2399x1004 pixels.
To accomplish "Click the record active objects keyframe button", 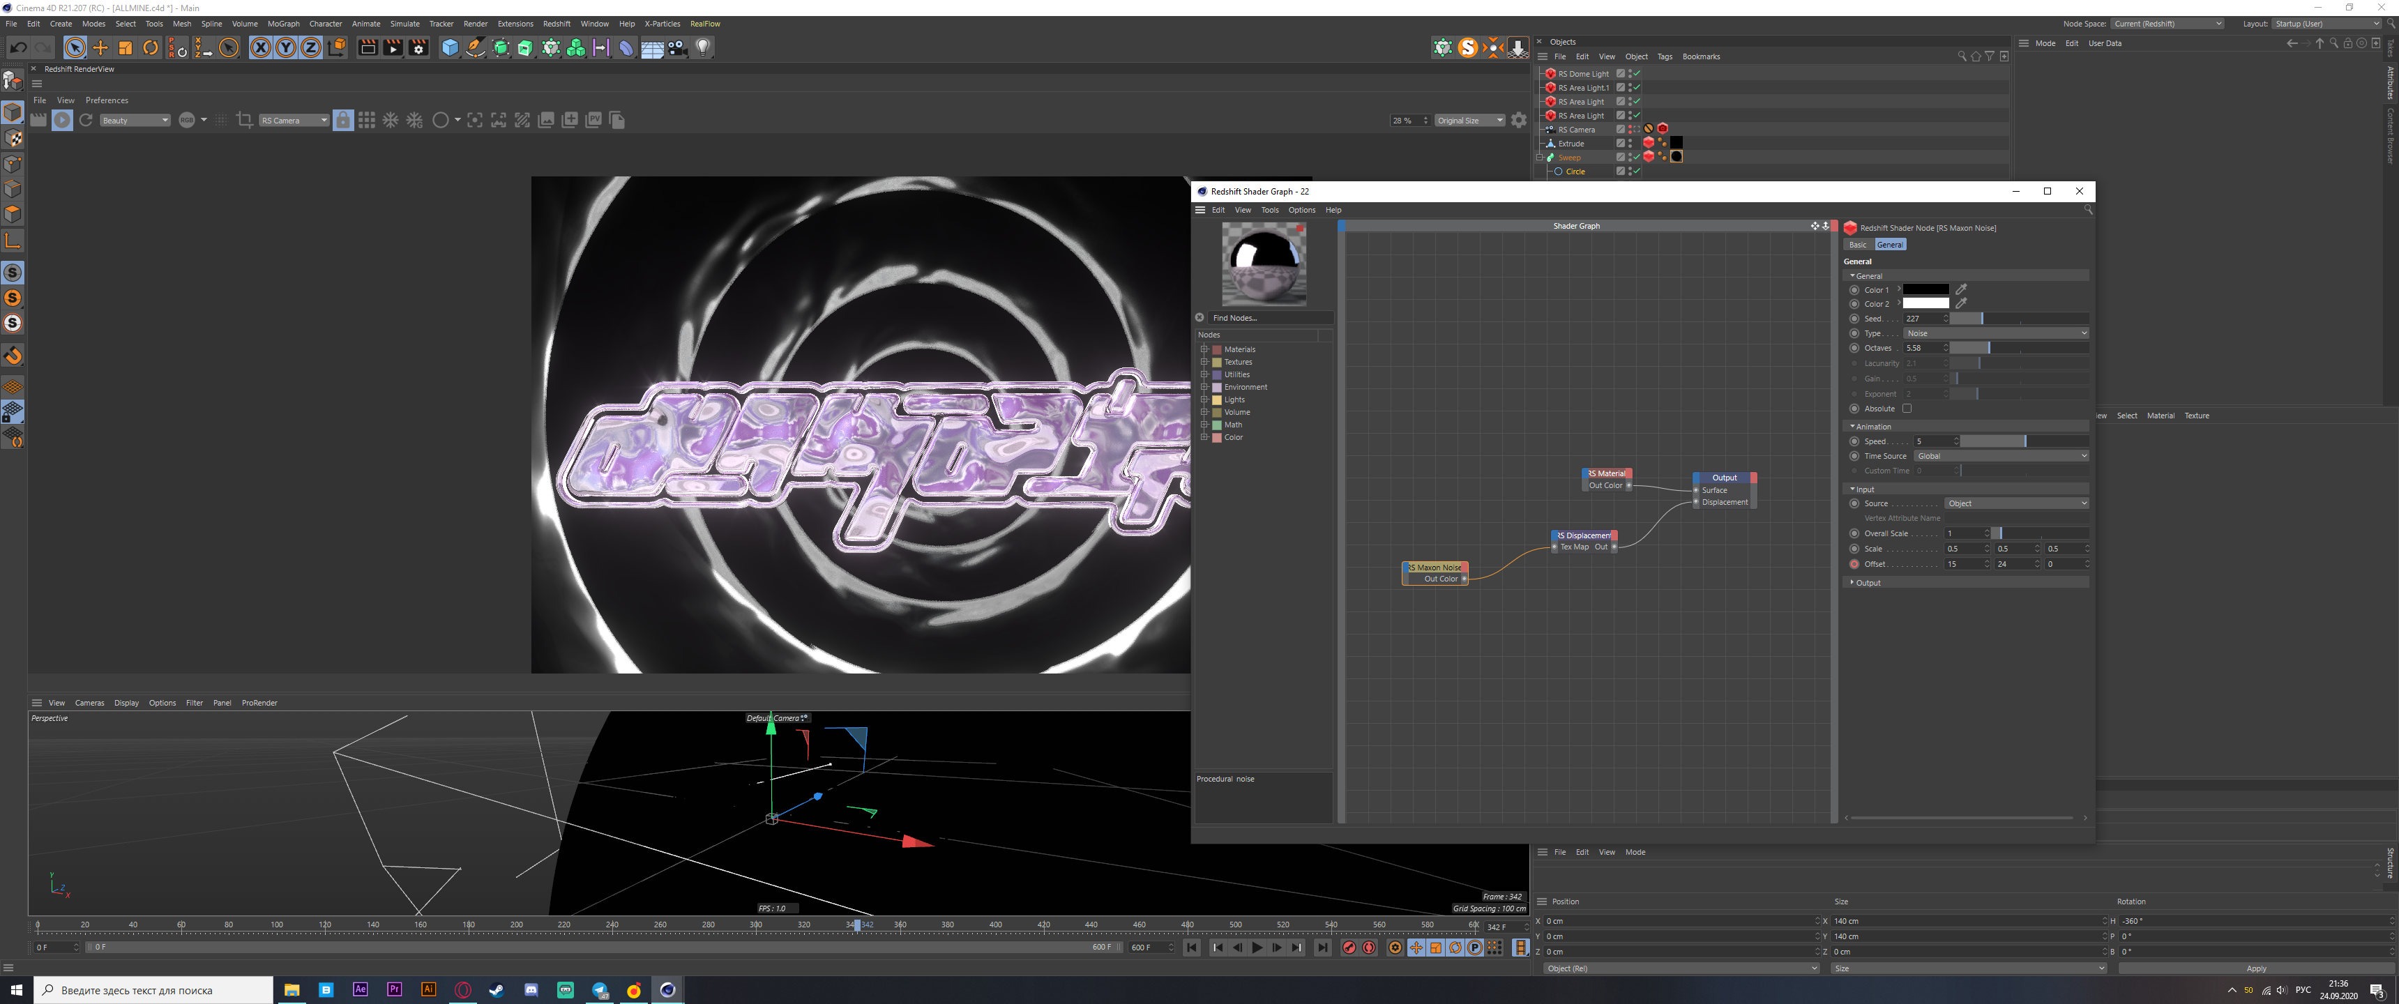I will 1349,948.
